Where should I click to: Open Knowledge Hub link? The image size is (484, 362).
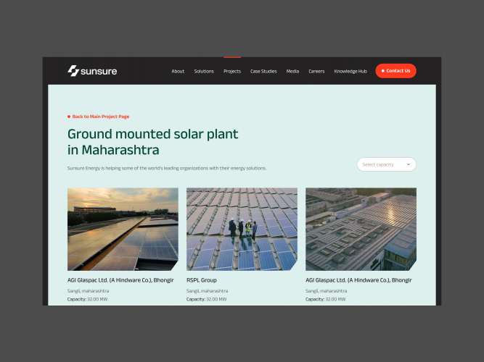pyautogui.click(x=350, y=71)
